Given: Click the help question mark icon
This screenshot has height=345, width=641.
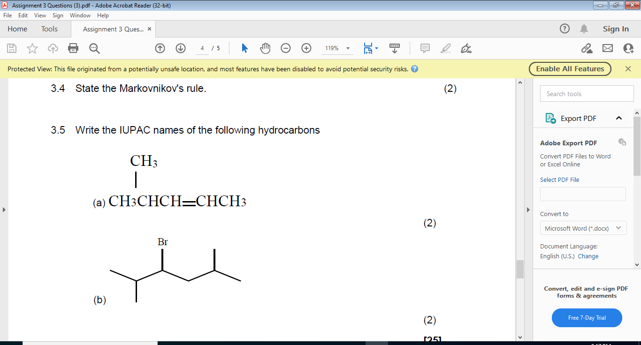Looking at the screenshot, I should coord(565,29).
